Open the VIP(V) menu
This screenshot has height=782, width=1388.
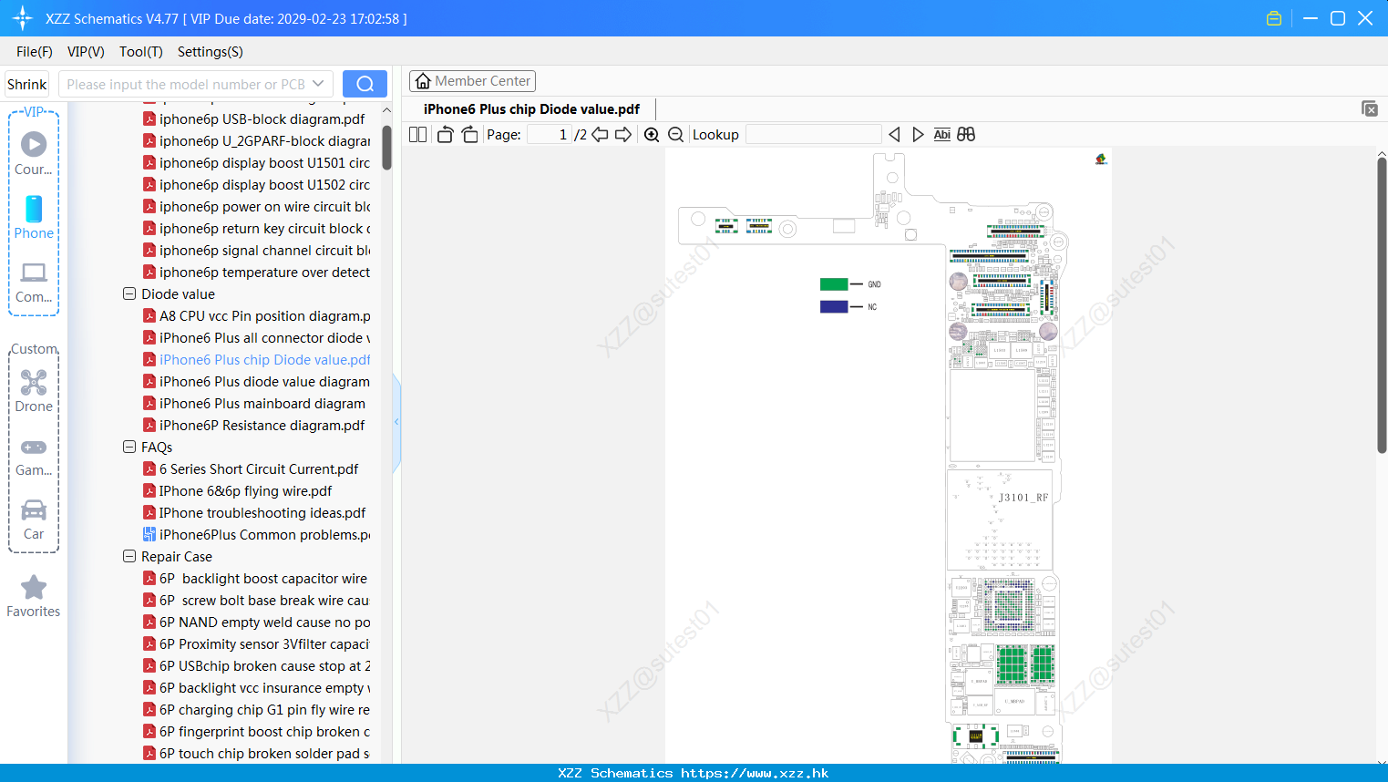tap(86, 52)
